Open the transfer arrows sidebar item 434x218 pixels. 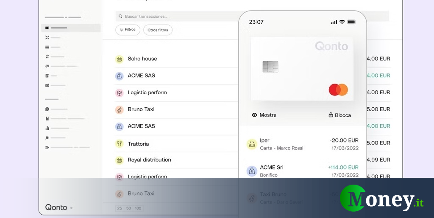click(47, 57)
